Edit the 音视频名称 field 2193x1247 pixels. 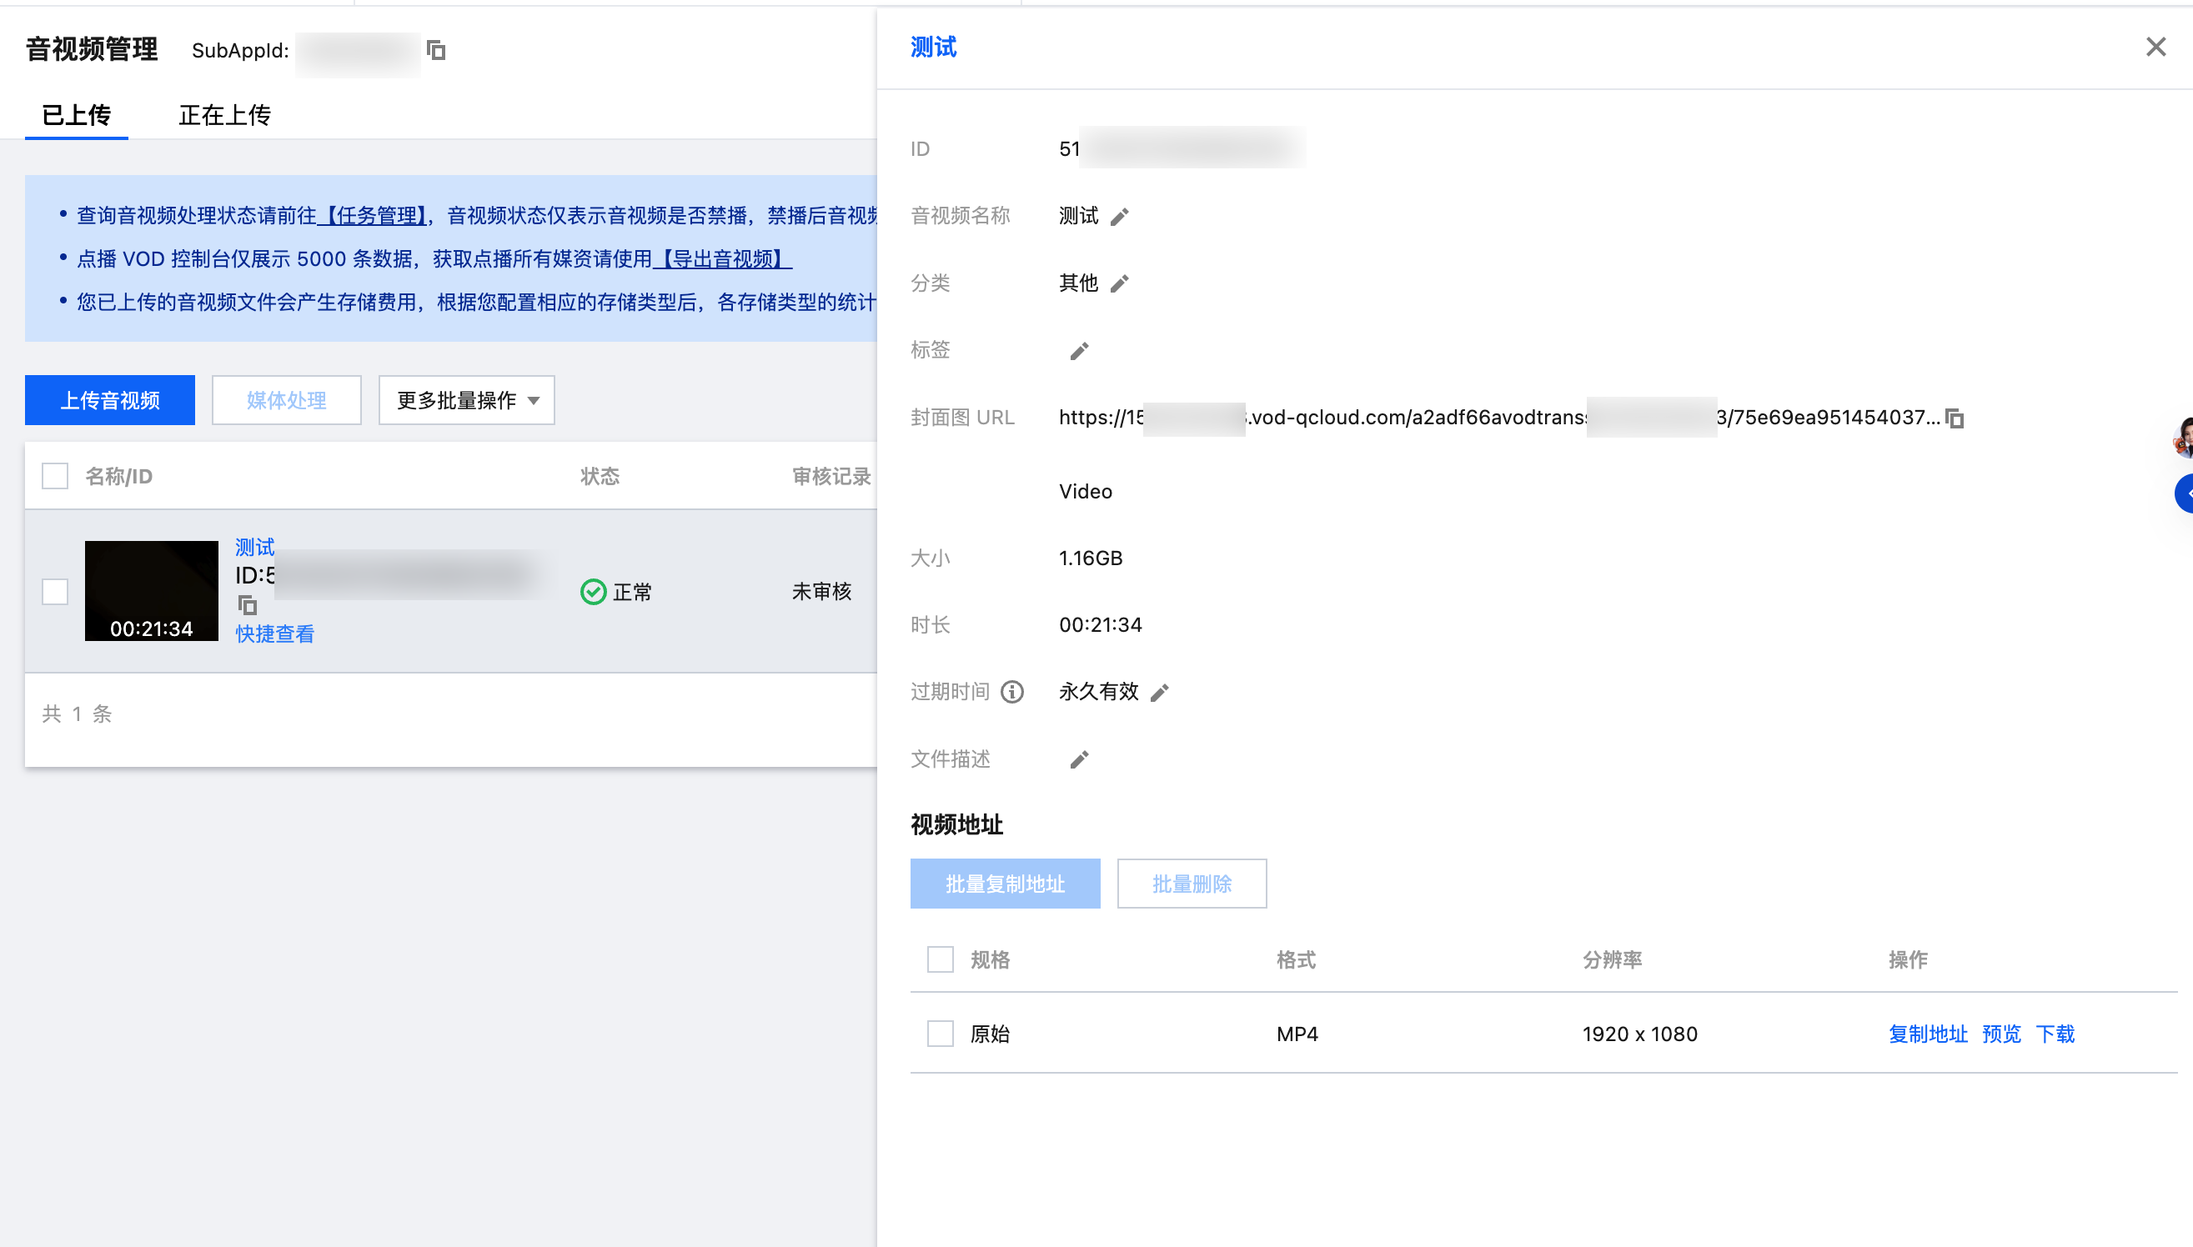tap(1120, 217)
